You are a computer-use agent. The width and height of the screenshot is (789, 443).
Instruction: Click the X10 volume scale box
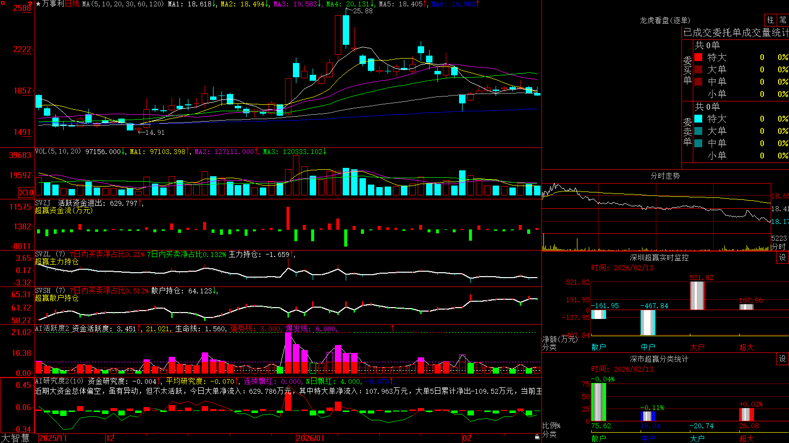click(26, 192)
